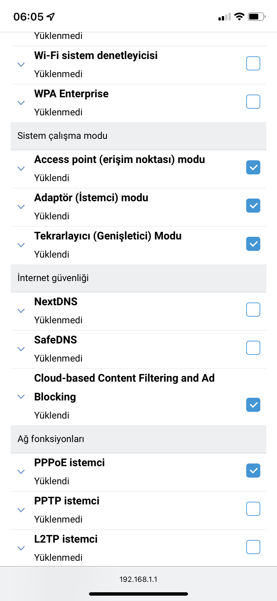Tap the İnternet güvenliği section header

[x=138, y=278]
